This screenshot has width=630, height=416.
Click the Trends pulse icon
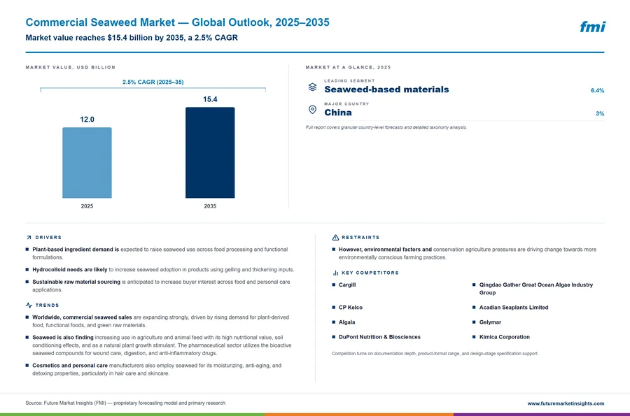coord(29,306)
